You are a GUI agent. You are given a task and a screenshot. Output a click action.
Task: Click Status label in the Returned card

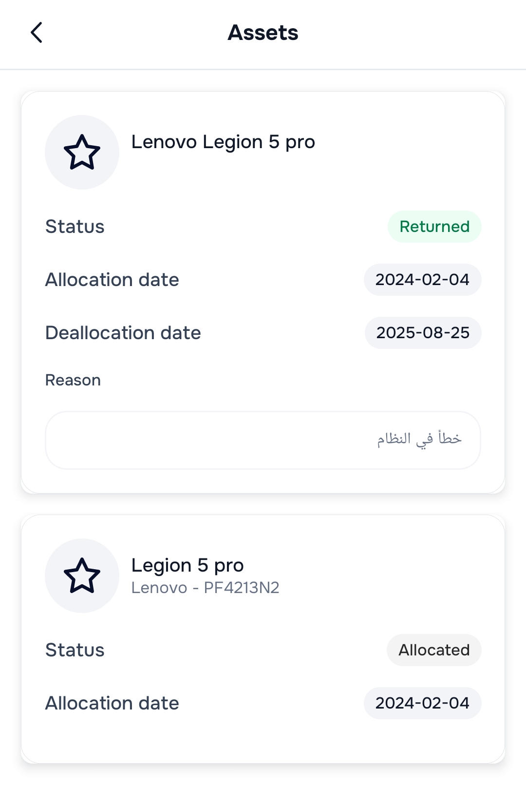75,227
